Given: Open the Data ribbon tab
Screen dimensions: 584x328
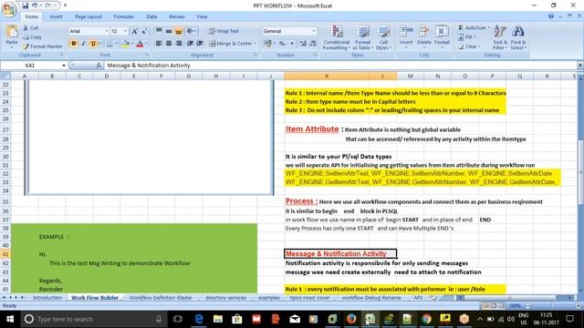Looking at the screenshot, I should pyautogui.click(x=151, y=16).
